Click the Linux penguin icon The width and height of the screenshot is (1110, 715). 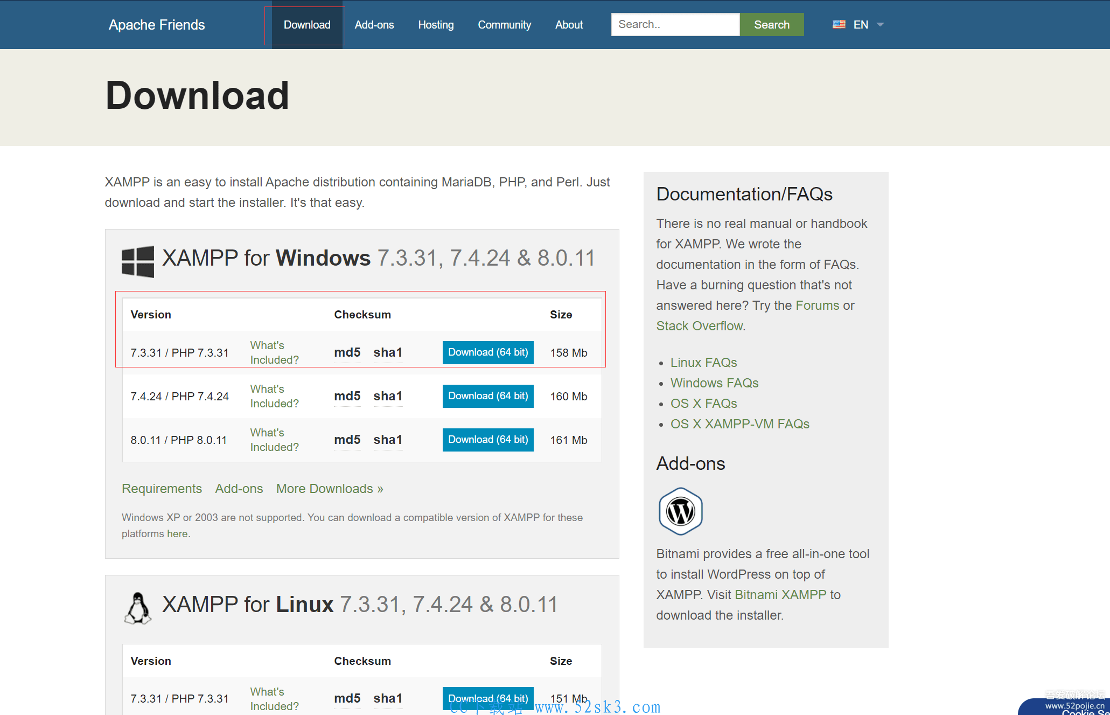tap(138, 608)
